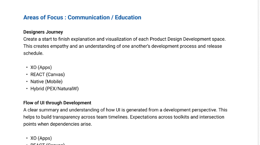Screen dimensions: 260x145
Task: Select "XO (Apps)" under Flow of UI through Development
Action: (41, 138)
